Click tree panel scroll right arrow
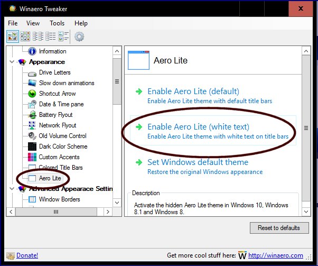Image resolution: width=318 pixels, height=266 pixels. (x=108, y=212)
